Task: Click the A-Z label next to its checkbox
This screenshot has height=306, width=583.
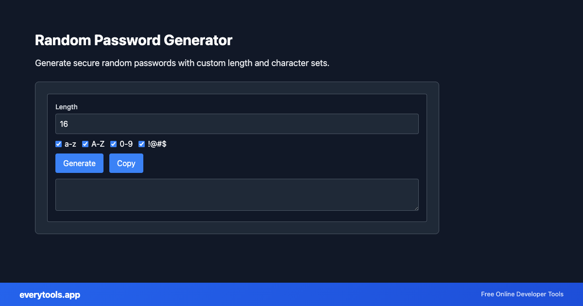Action: [98, 144]
